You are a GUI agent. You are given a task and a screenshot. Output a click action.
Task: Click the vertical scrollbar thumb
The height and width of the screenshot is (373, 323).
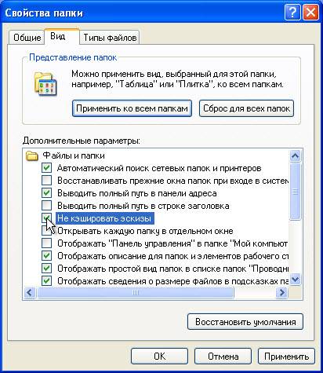click(296, 192)
